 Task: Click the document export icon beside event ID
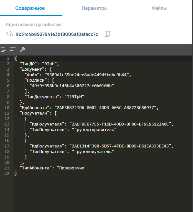[x=108, y=34]
